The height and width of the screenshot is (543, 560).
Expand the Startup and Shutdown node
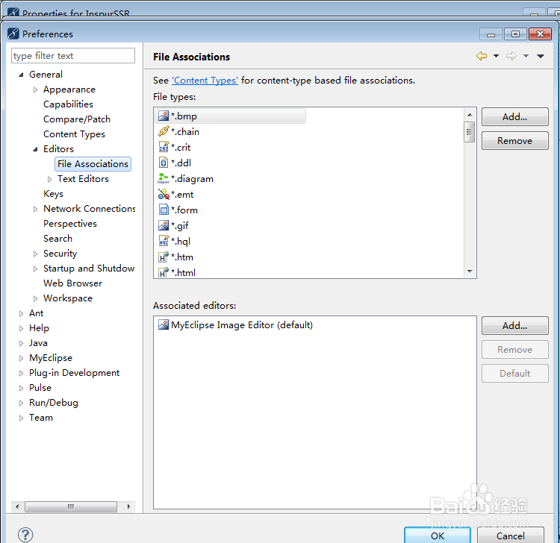[x=35, y=269]
